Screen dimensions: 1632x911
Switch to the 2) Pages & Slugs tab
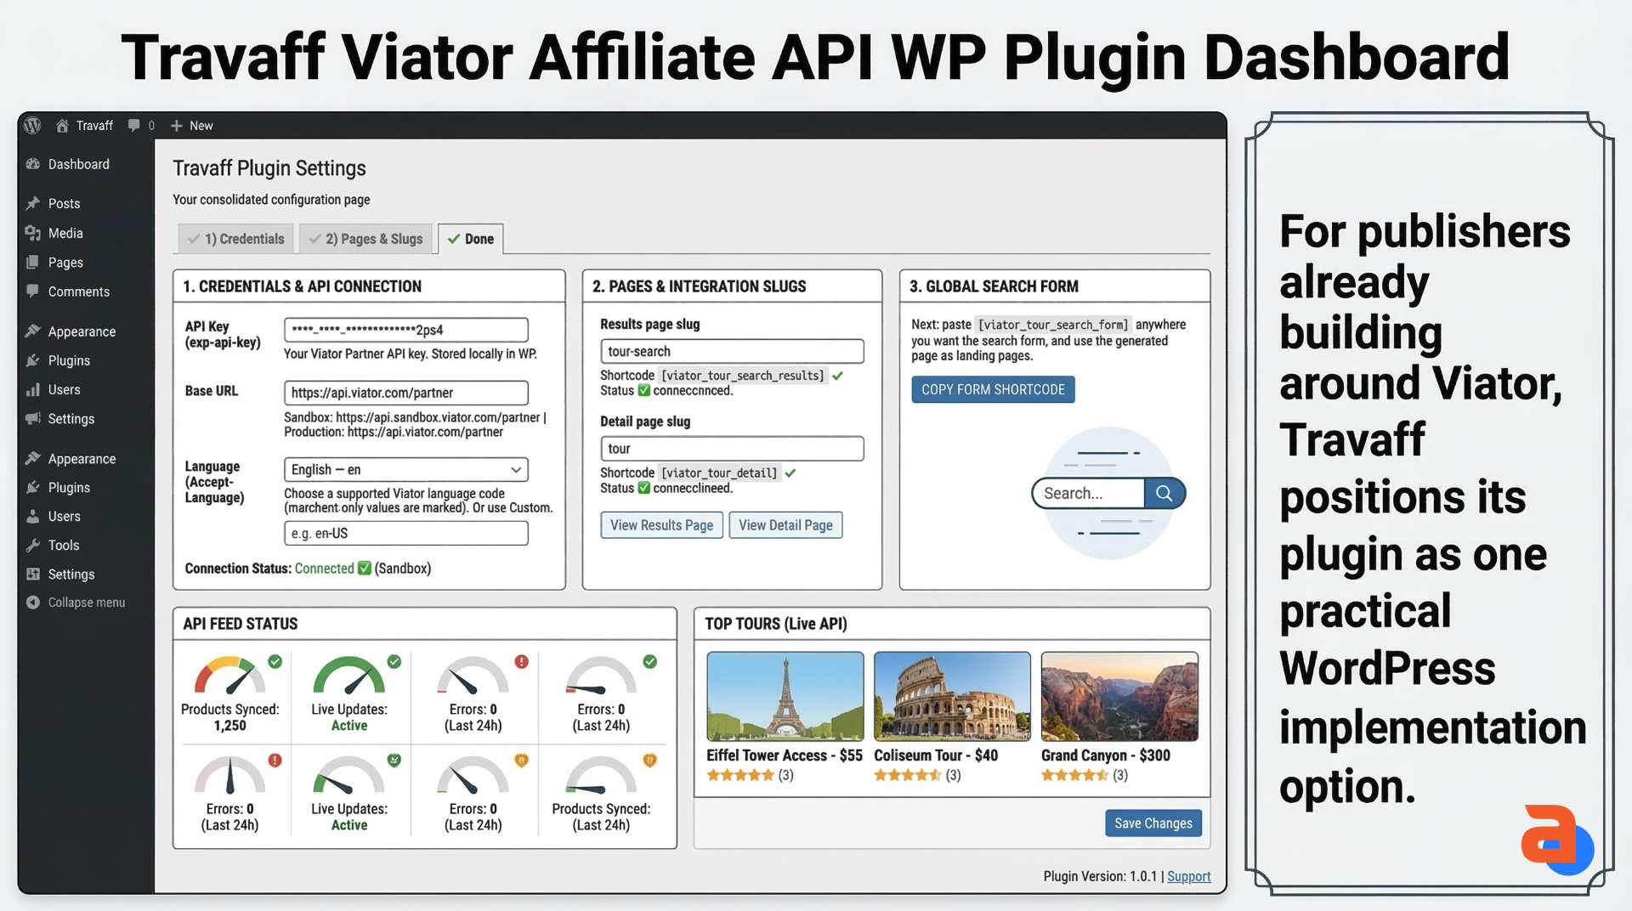coord(365,239)
